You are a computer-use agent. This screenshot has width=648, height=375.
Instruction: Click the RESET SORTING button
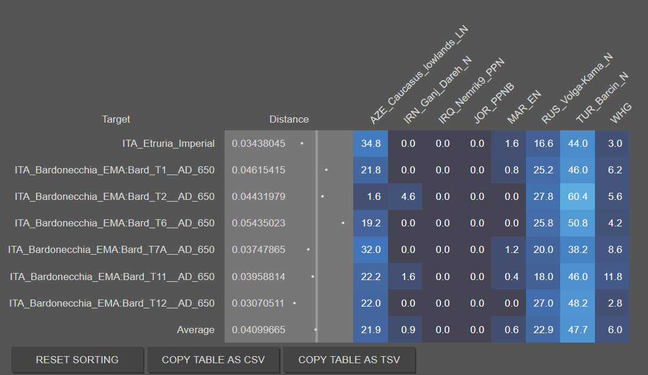[x=77, y=360]
